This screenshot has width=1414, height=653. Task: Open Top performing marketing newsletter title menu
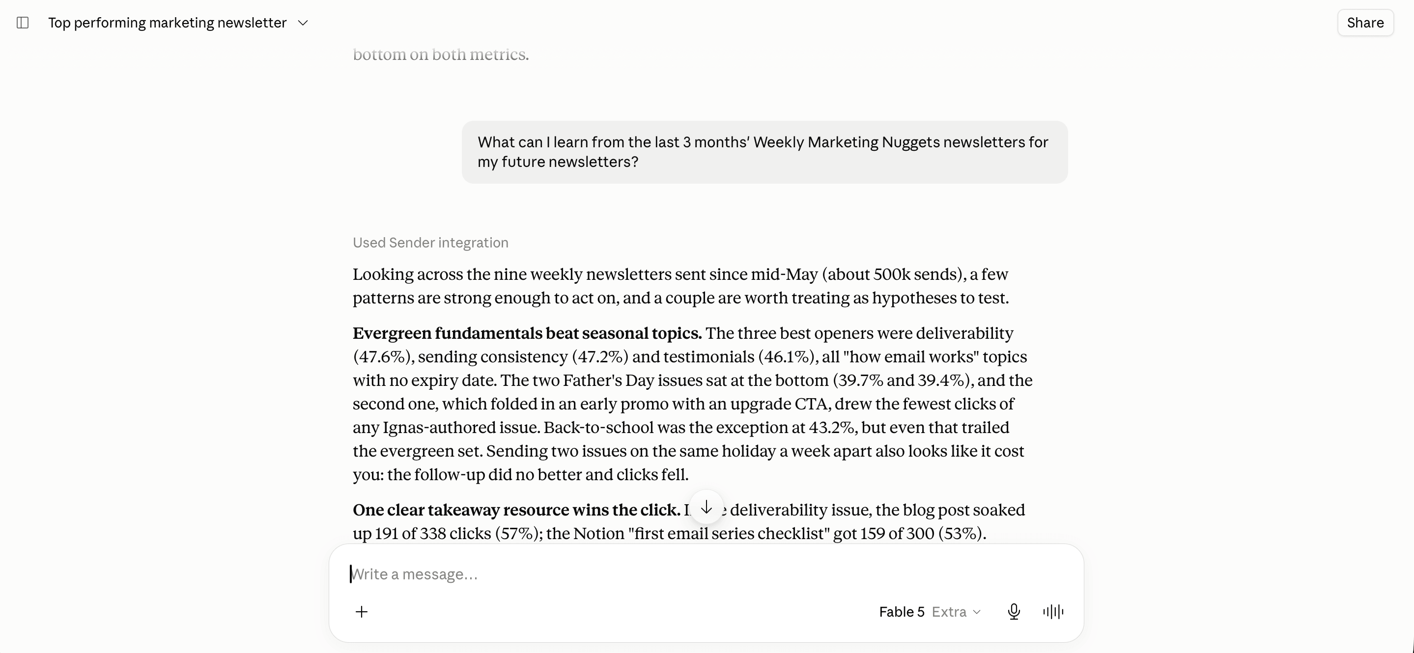[168, 23]
